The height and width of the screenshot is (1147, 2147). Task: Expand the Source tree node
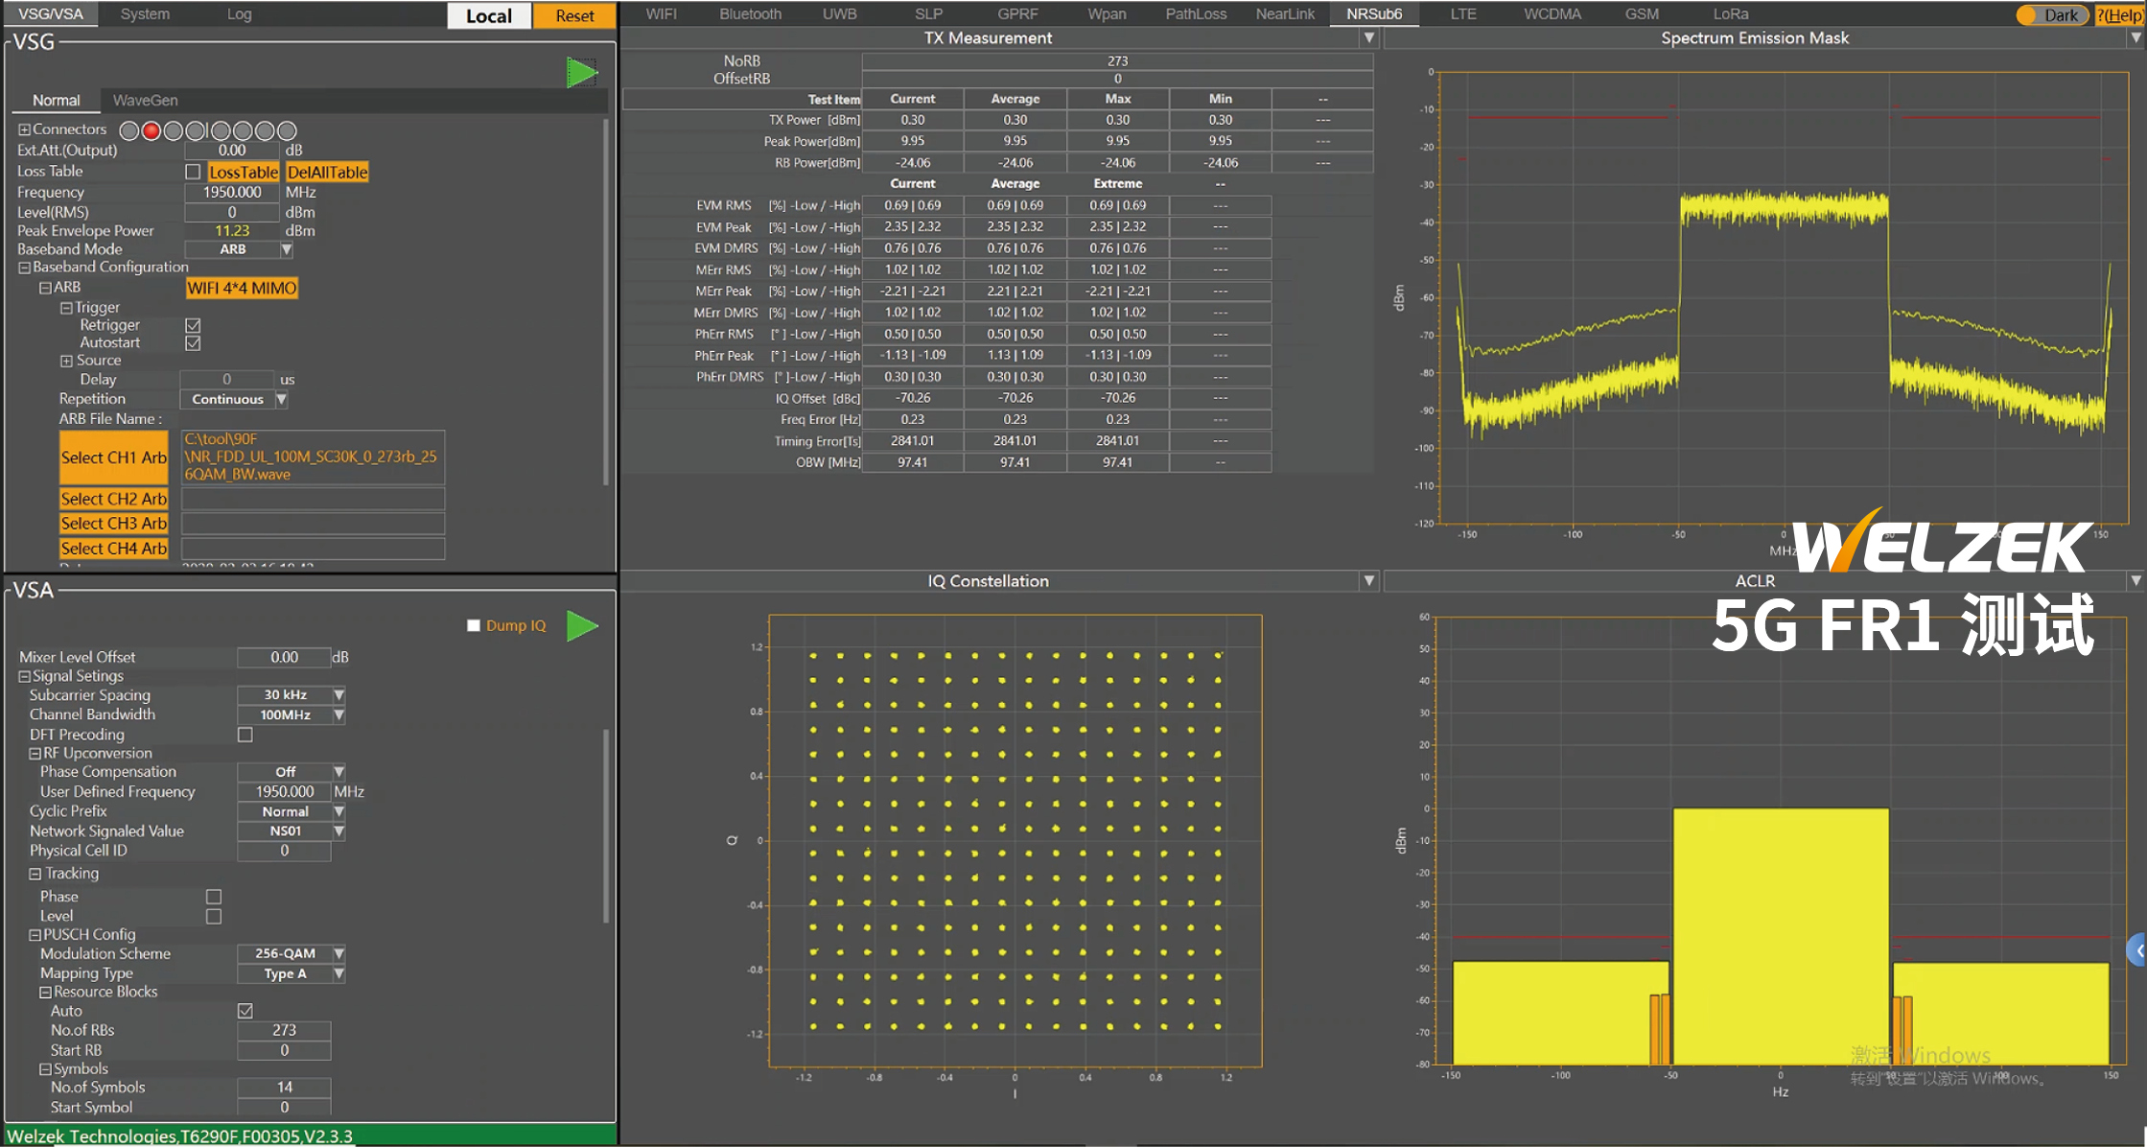click(66, 361)
